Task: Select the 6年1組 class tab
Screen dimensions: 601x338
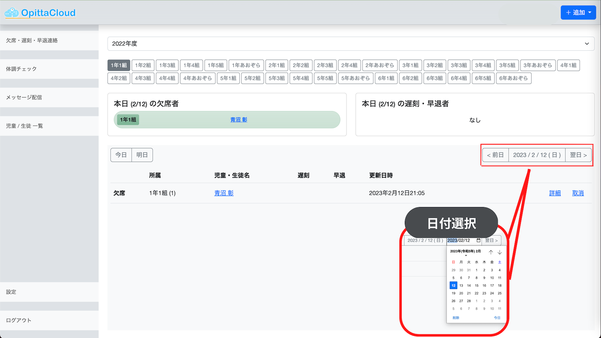Action: [x=386, y=78]
